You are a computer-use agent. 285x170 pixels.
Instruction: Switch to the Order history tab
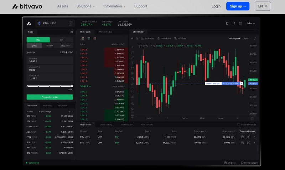[x=106, y=124]
